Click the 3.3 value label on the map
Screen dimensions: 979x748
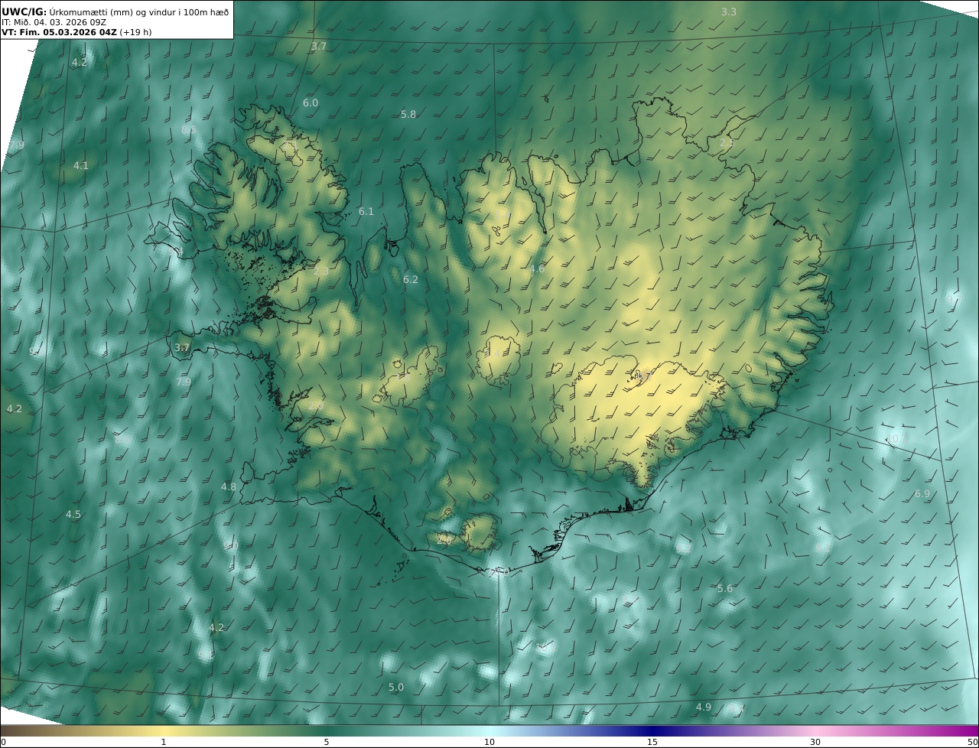click(729, 11)
